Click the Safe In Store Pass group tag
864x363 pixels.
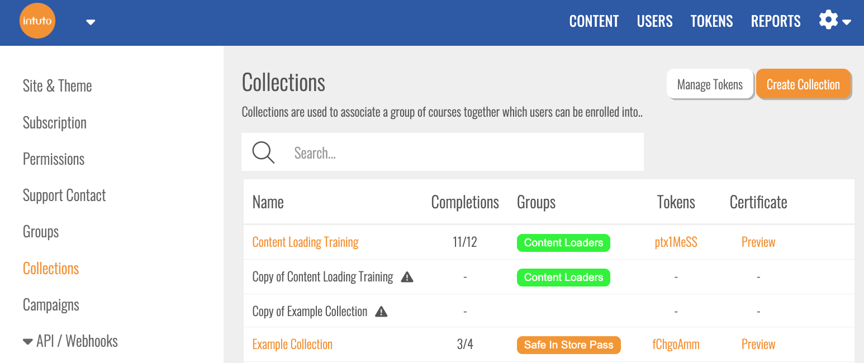tap(568, 345)
